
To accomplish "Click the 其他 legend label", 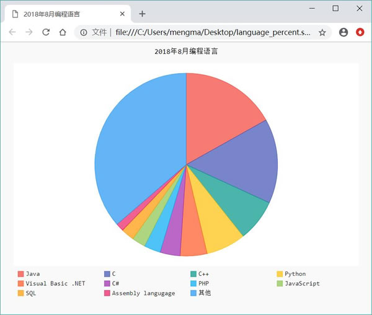I will pyautogui.click(x=205, y=293).
